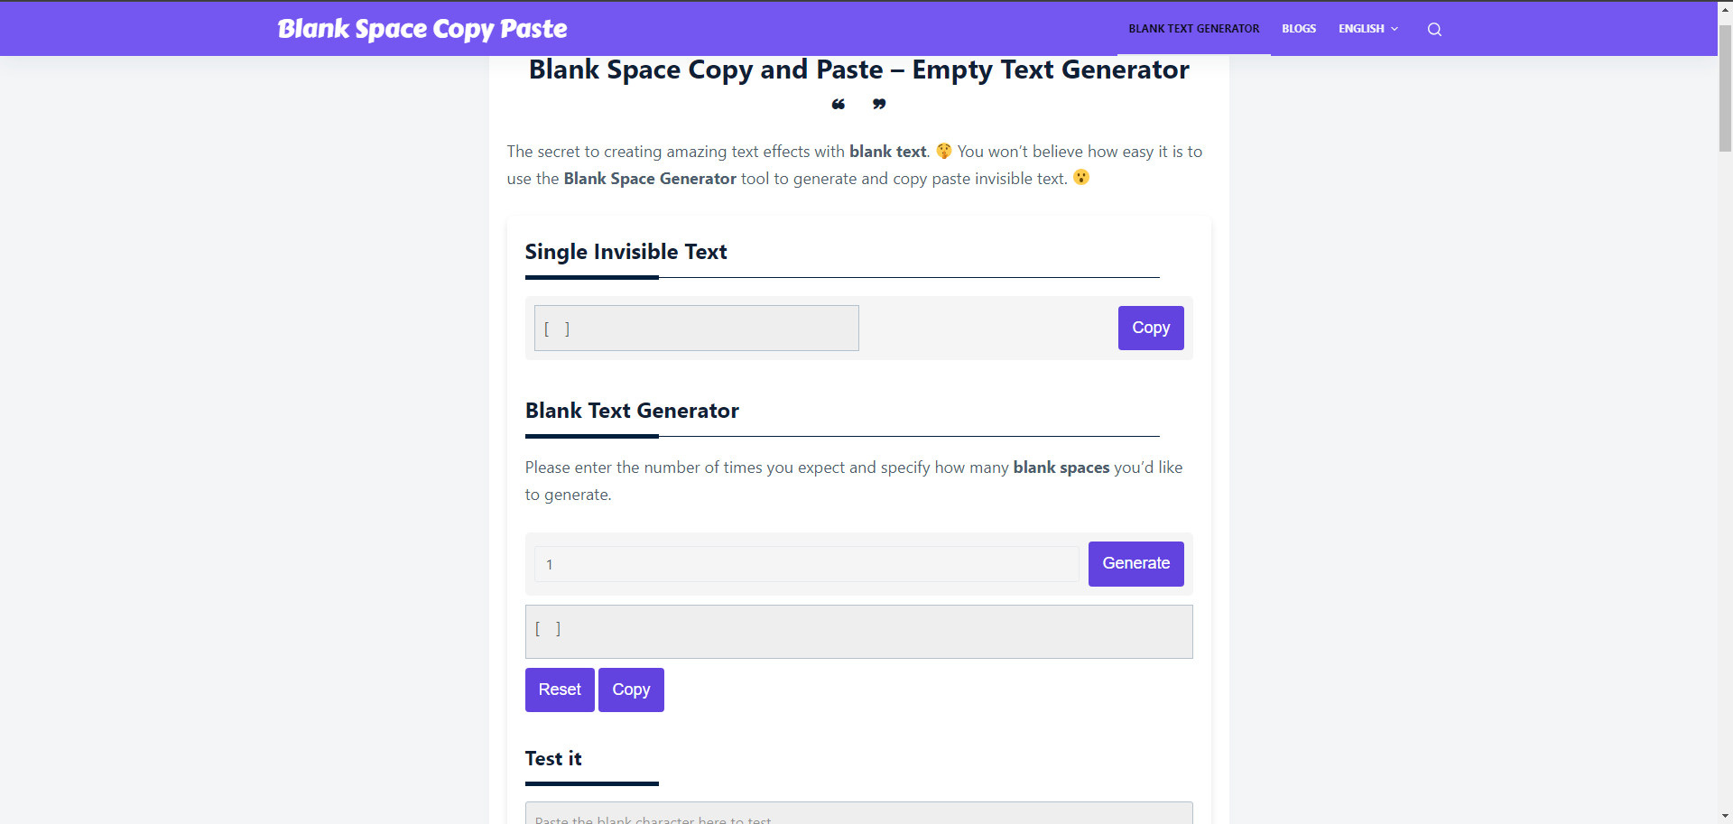This screenshot has height=824, width=1733.
Task: Click the Reset button
Action: tap(560, 690)
